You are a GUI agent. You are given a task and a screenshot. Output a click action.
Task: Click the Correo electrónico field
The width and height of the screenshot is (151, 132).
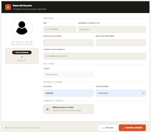click(x=95, y=56)
